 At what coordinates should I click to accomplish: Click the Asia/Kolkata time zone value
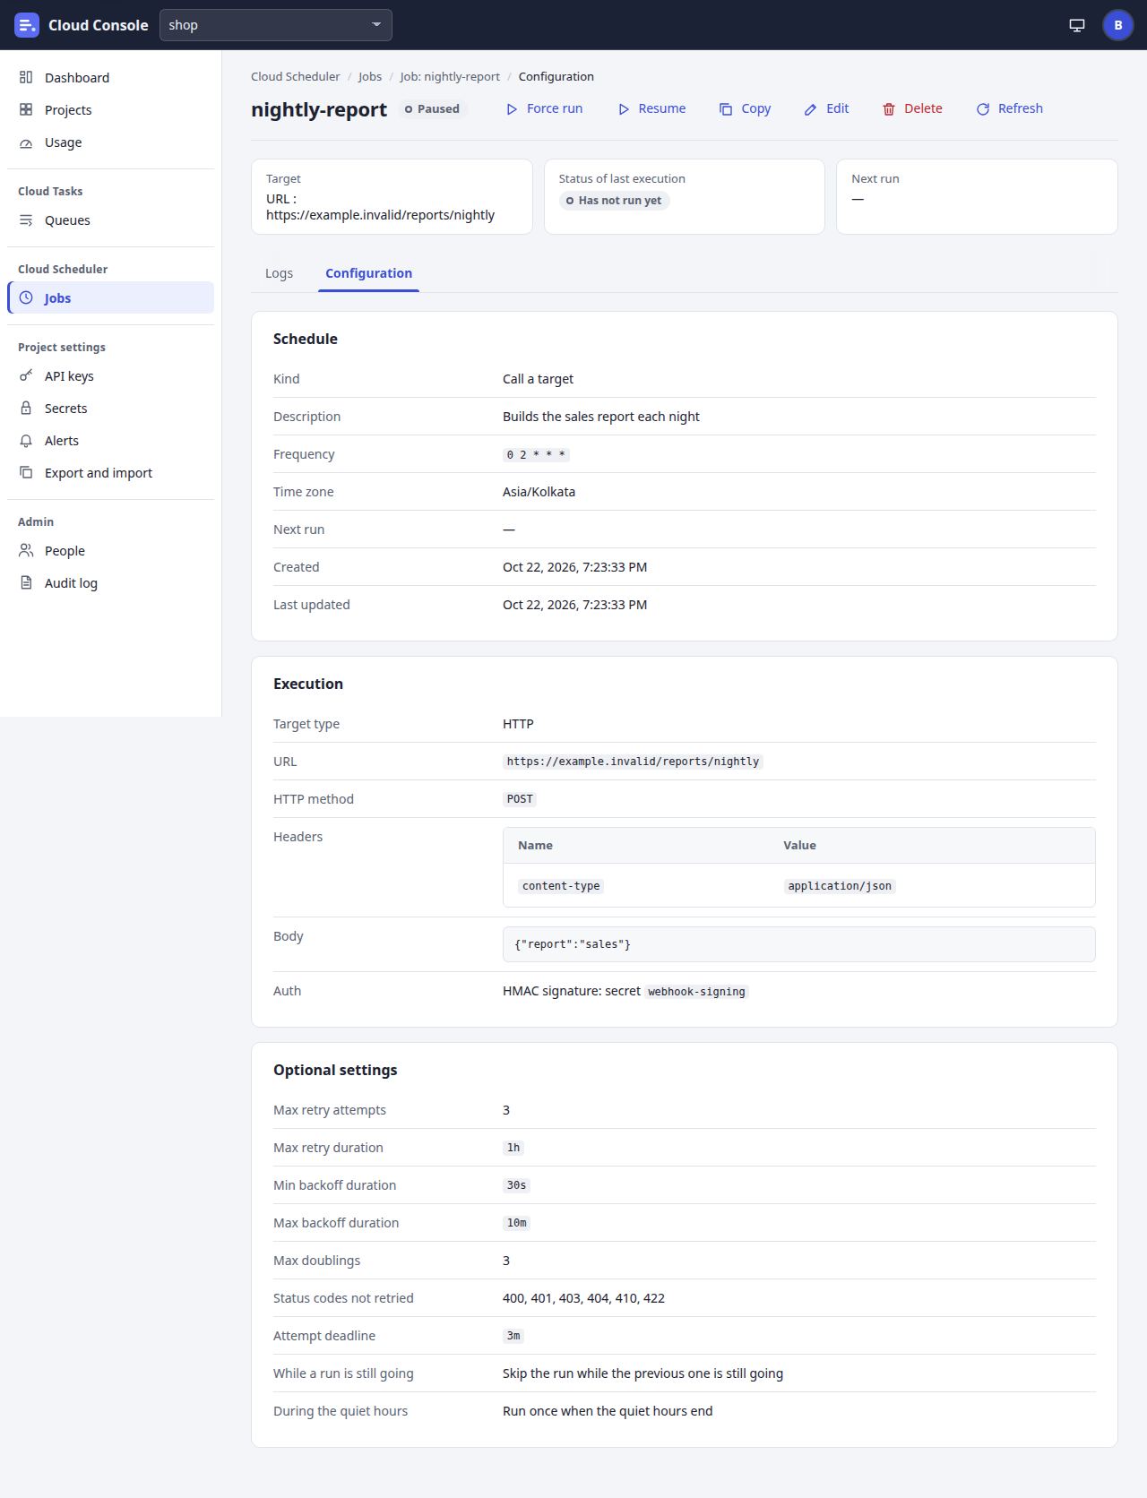[539, 492]
